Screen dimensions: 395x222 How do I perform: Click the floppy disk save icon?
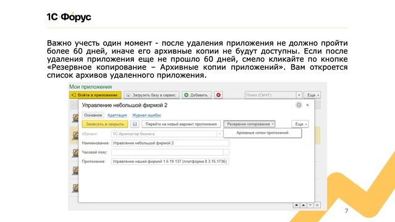click(x=135, y=124)
